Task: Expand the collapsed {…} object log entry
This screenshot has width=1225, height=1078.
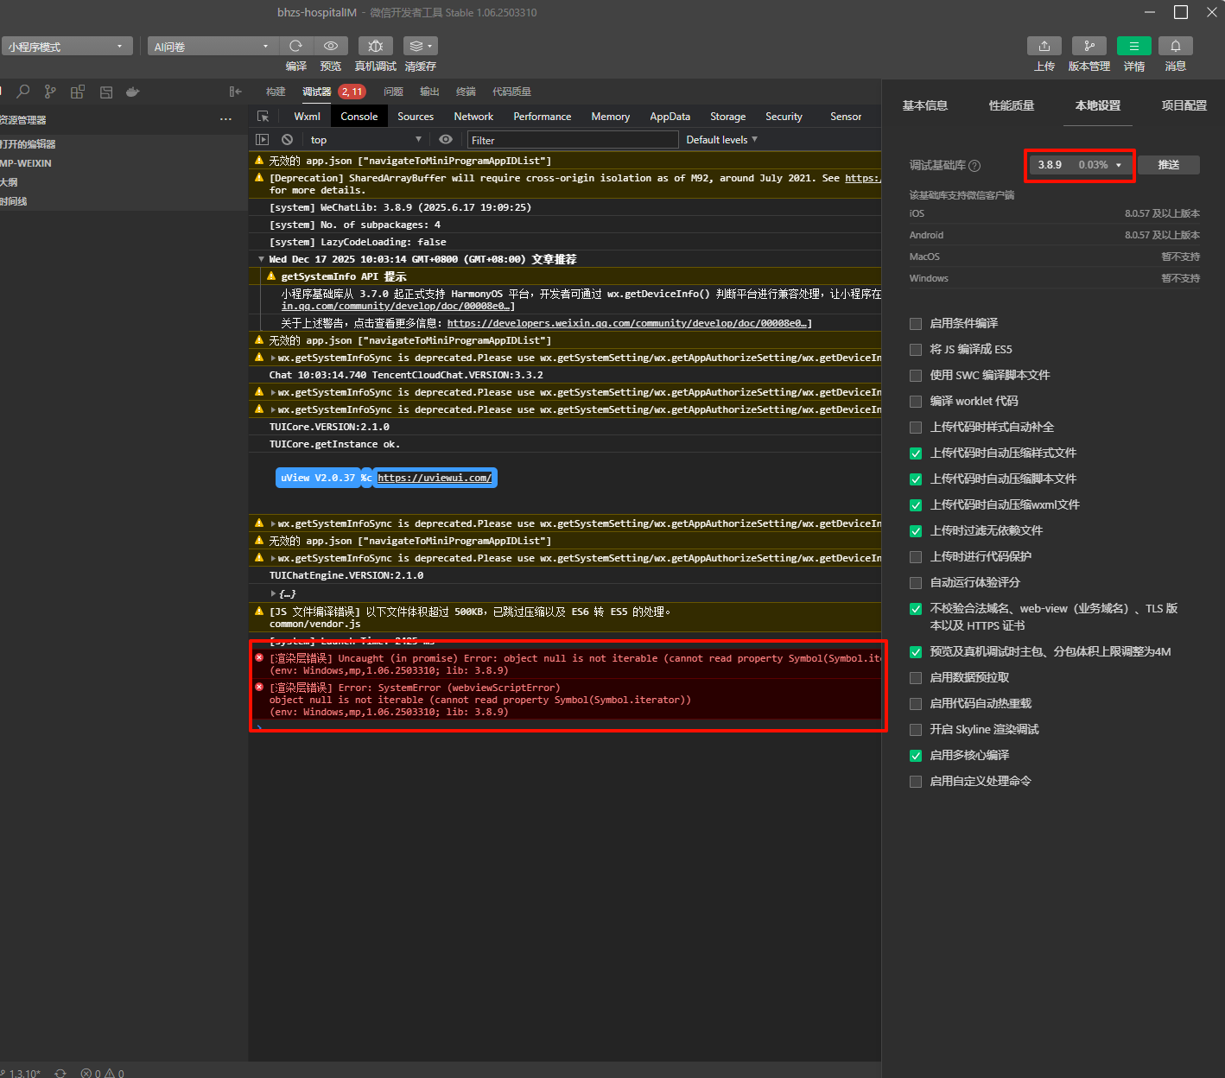Action: click(274, 593)
